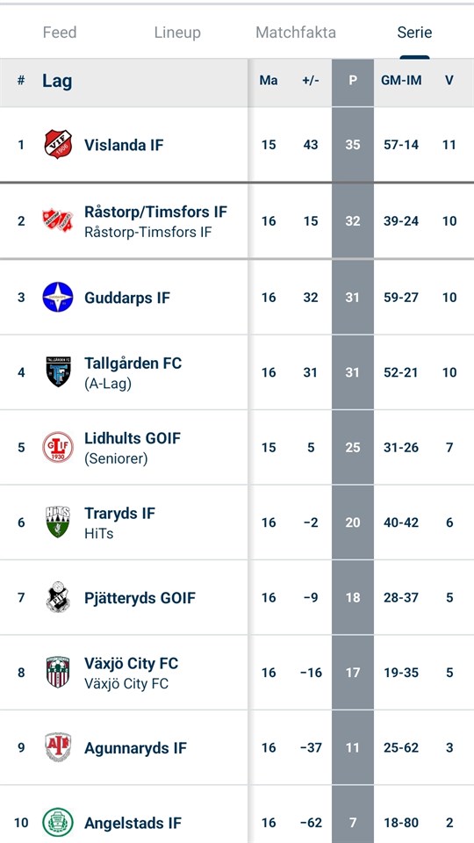Tap the Råstorp/Timsfors IF team logo
The width and height of the screenshot is (474, 843).
tap(58, 220)
